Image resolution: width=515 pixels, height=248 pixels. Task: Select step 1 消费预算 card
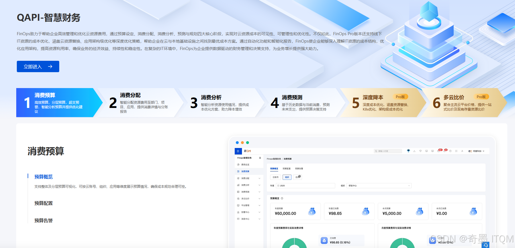59,103
